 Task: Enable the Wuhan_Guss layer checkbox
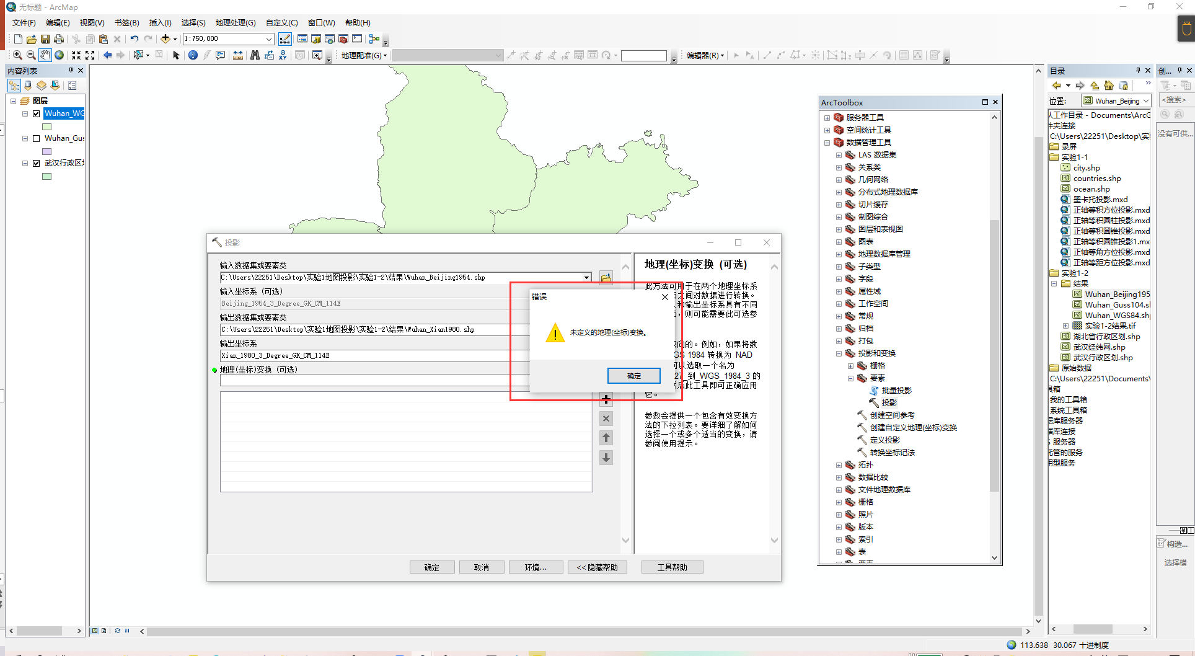37,138
